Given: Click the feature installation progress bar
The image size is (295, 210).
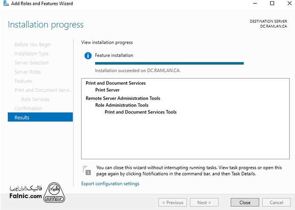Looking at the screenshot, I should 169,63.
